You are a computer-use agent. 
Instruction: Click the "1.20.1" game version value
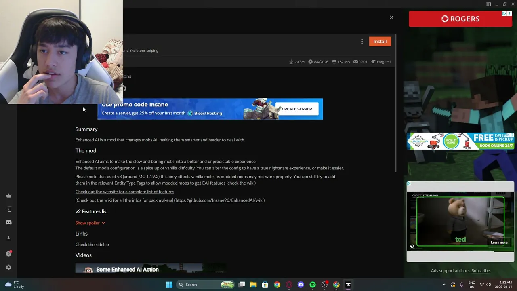point(363,62)
